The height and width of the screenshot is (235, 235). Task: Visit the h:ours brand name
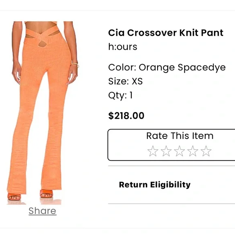[x=123, y=47]
